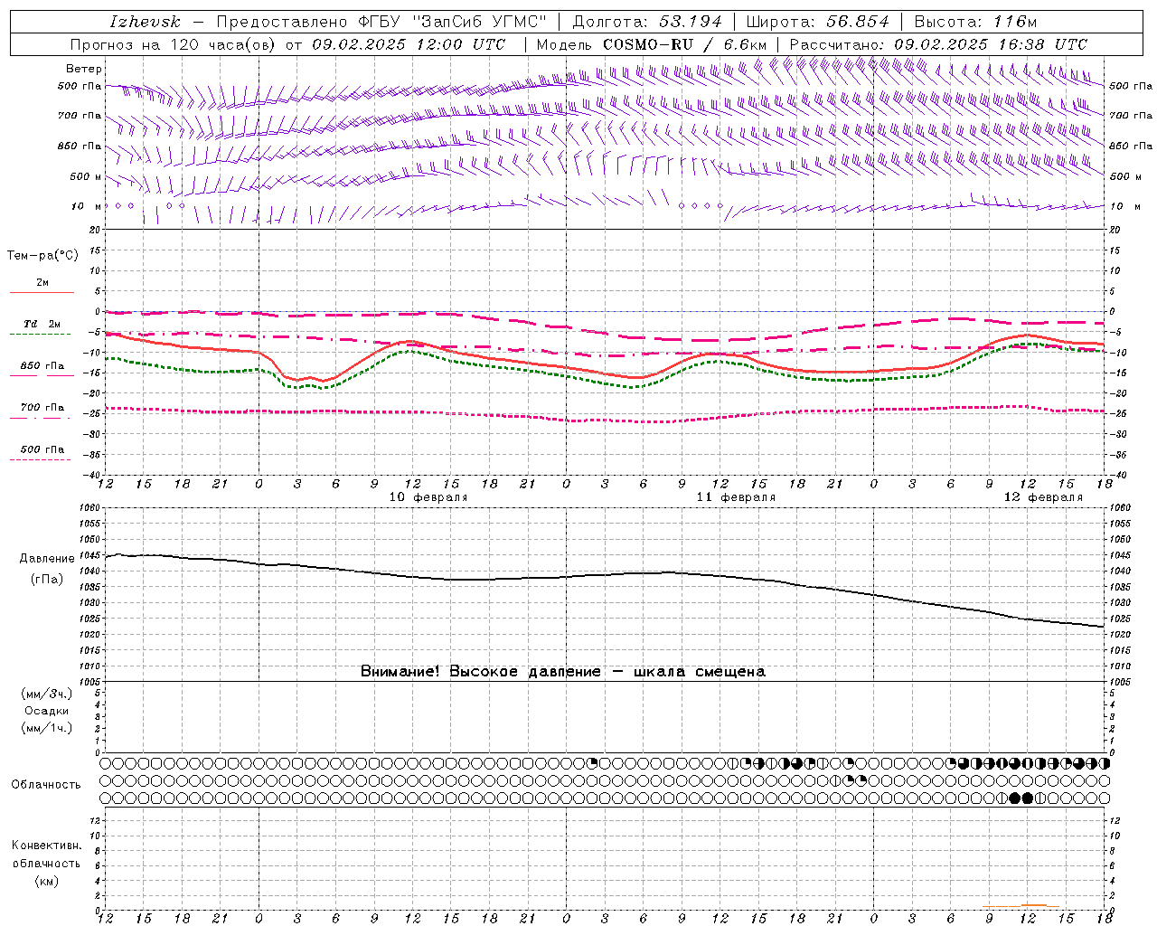Click the "Тем-ра(°C)" temperature axis title

coord(42,256)
